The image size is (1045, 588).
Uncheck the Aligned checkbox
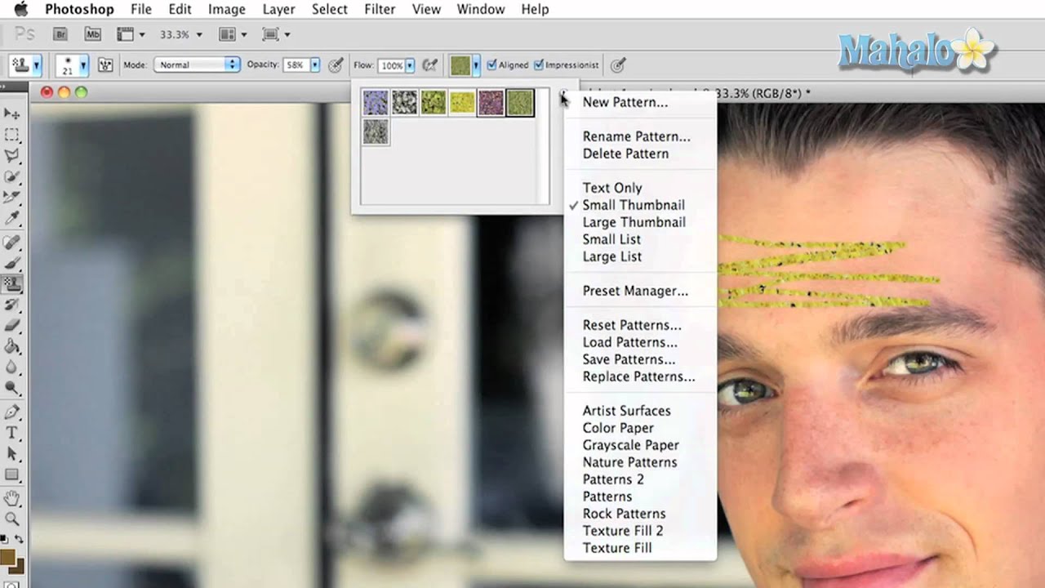(492, 65)
